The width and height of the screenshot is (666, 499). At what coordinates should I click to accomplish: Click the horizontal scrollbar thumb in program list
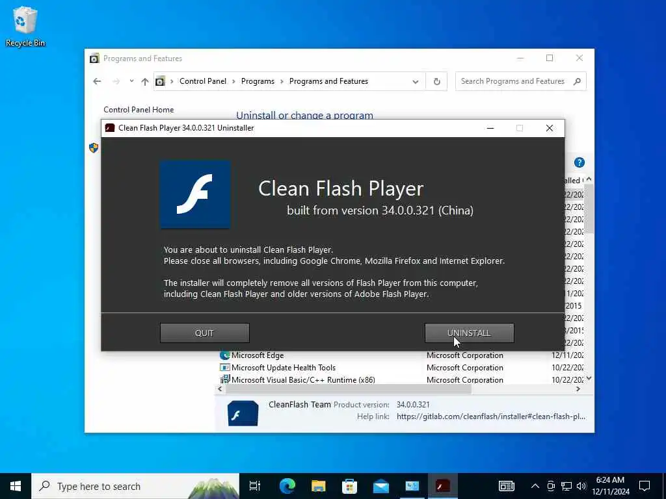[349, 389]
